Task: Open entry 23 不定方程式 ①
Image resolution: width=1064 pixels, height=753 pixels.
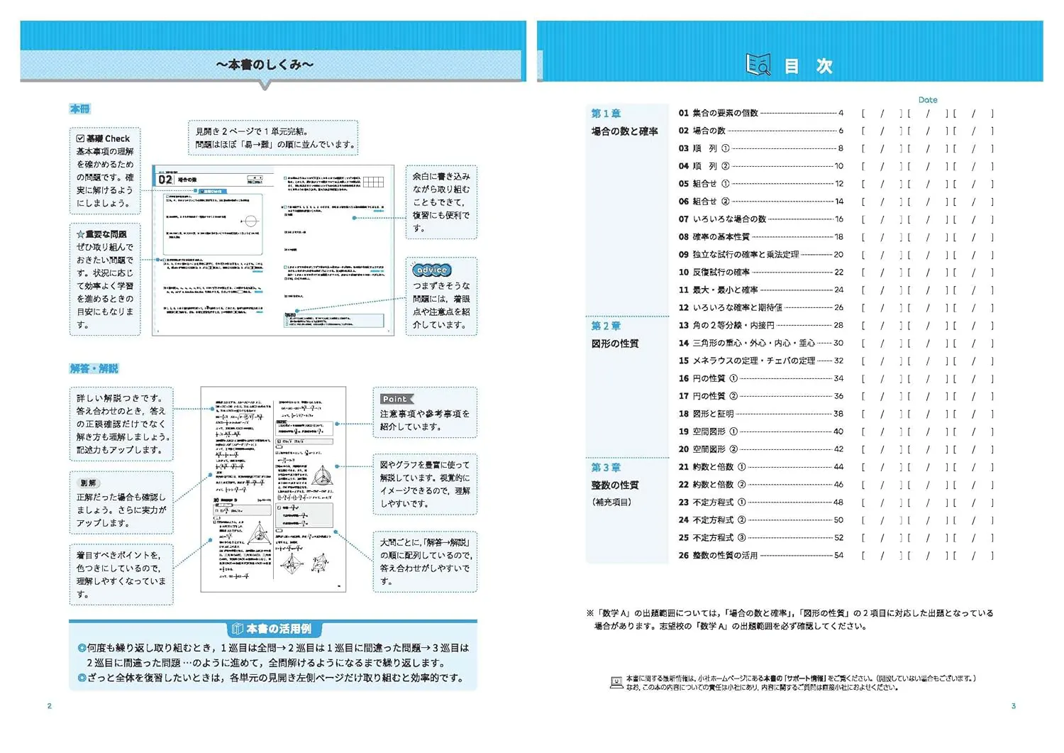Action: click(760, 502)
